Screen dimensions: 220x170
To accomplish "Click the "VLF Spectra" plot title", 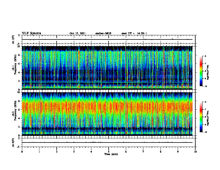I will click(x=31, y=33).
